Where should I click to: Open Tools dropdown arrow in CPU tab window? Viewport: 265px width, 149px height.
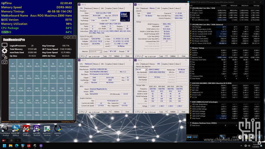point(110,56)
